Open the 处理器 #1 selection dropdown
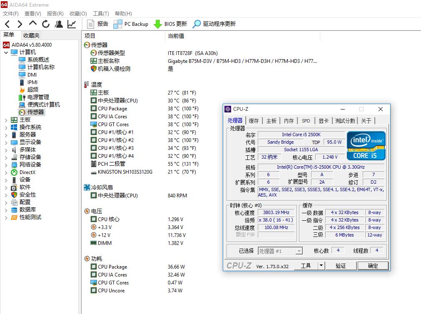The image size is (421, 314). pyautogui.click(x=299, y=250)
